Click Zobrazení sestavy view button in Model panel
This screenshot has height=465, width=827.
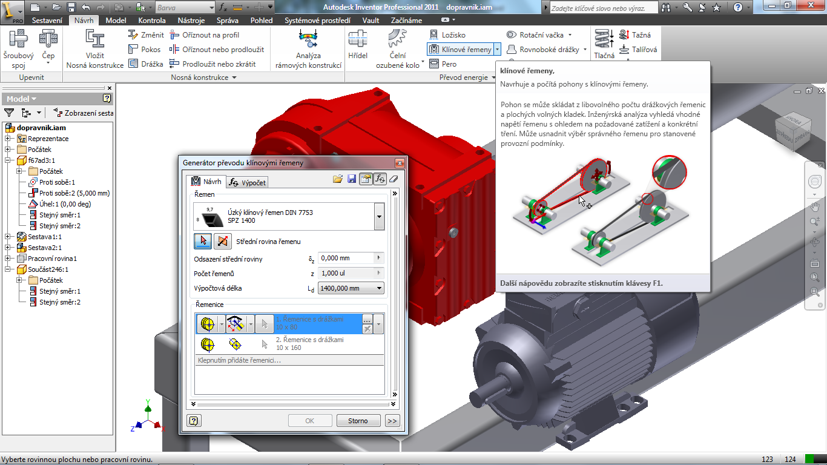(83, 113)
